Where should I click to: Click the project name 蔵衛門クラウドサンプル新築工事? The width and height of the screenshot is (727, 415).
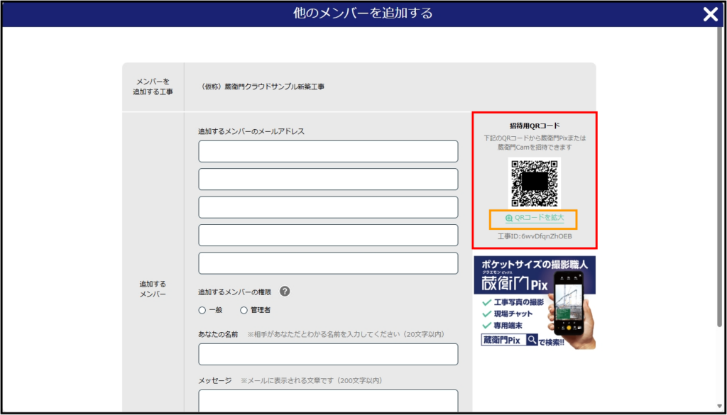[263, 87]
